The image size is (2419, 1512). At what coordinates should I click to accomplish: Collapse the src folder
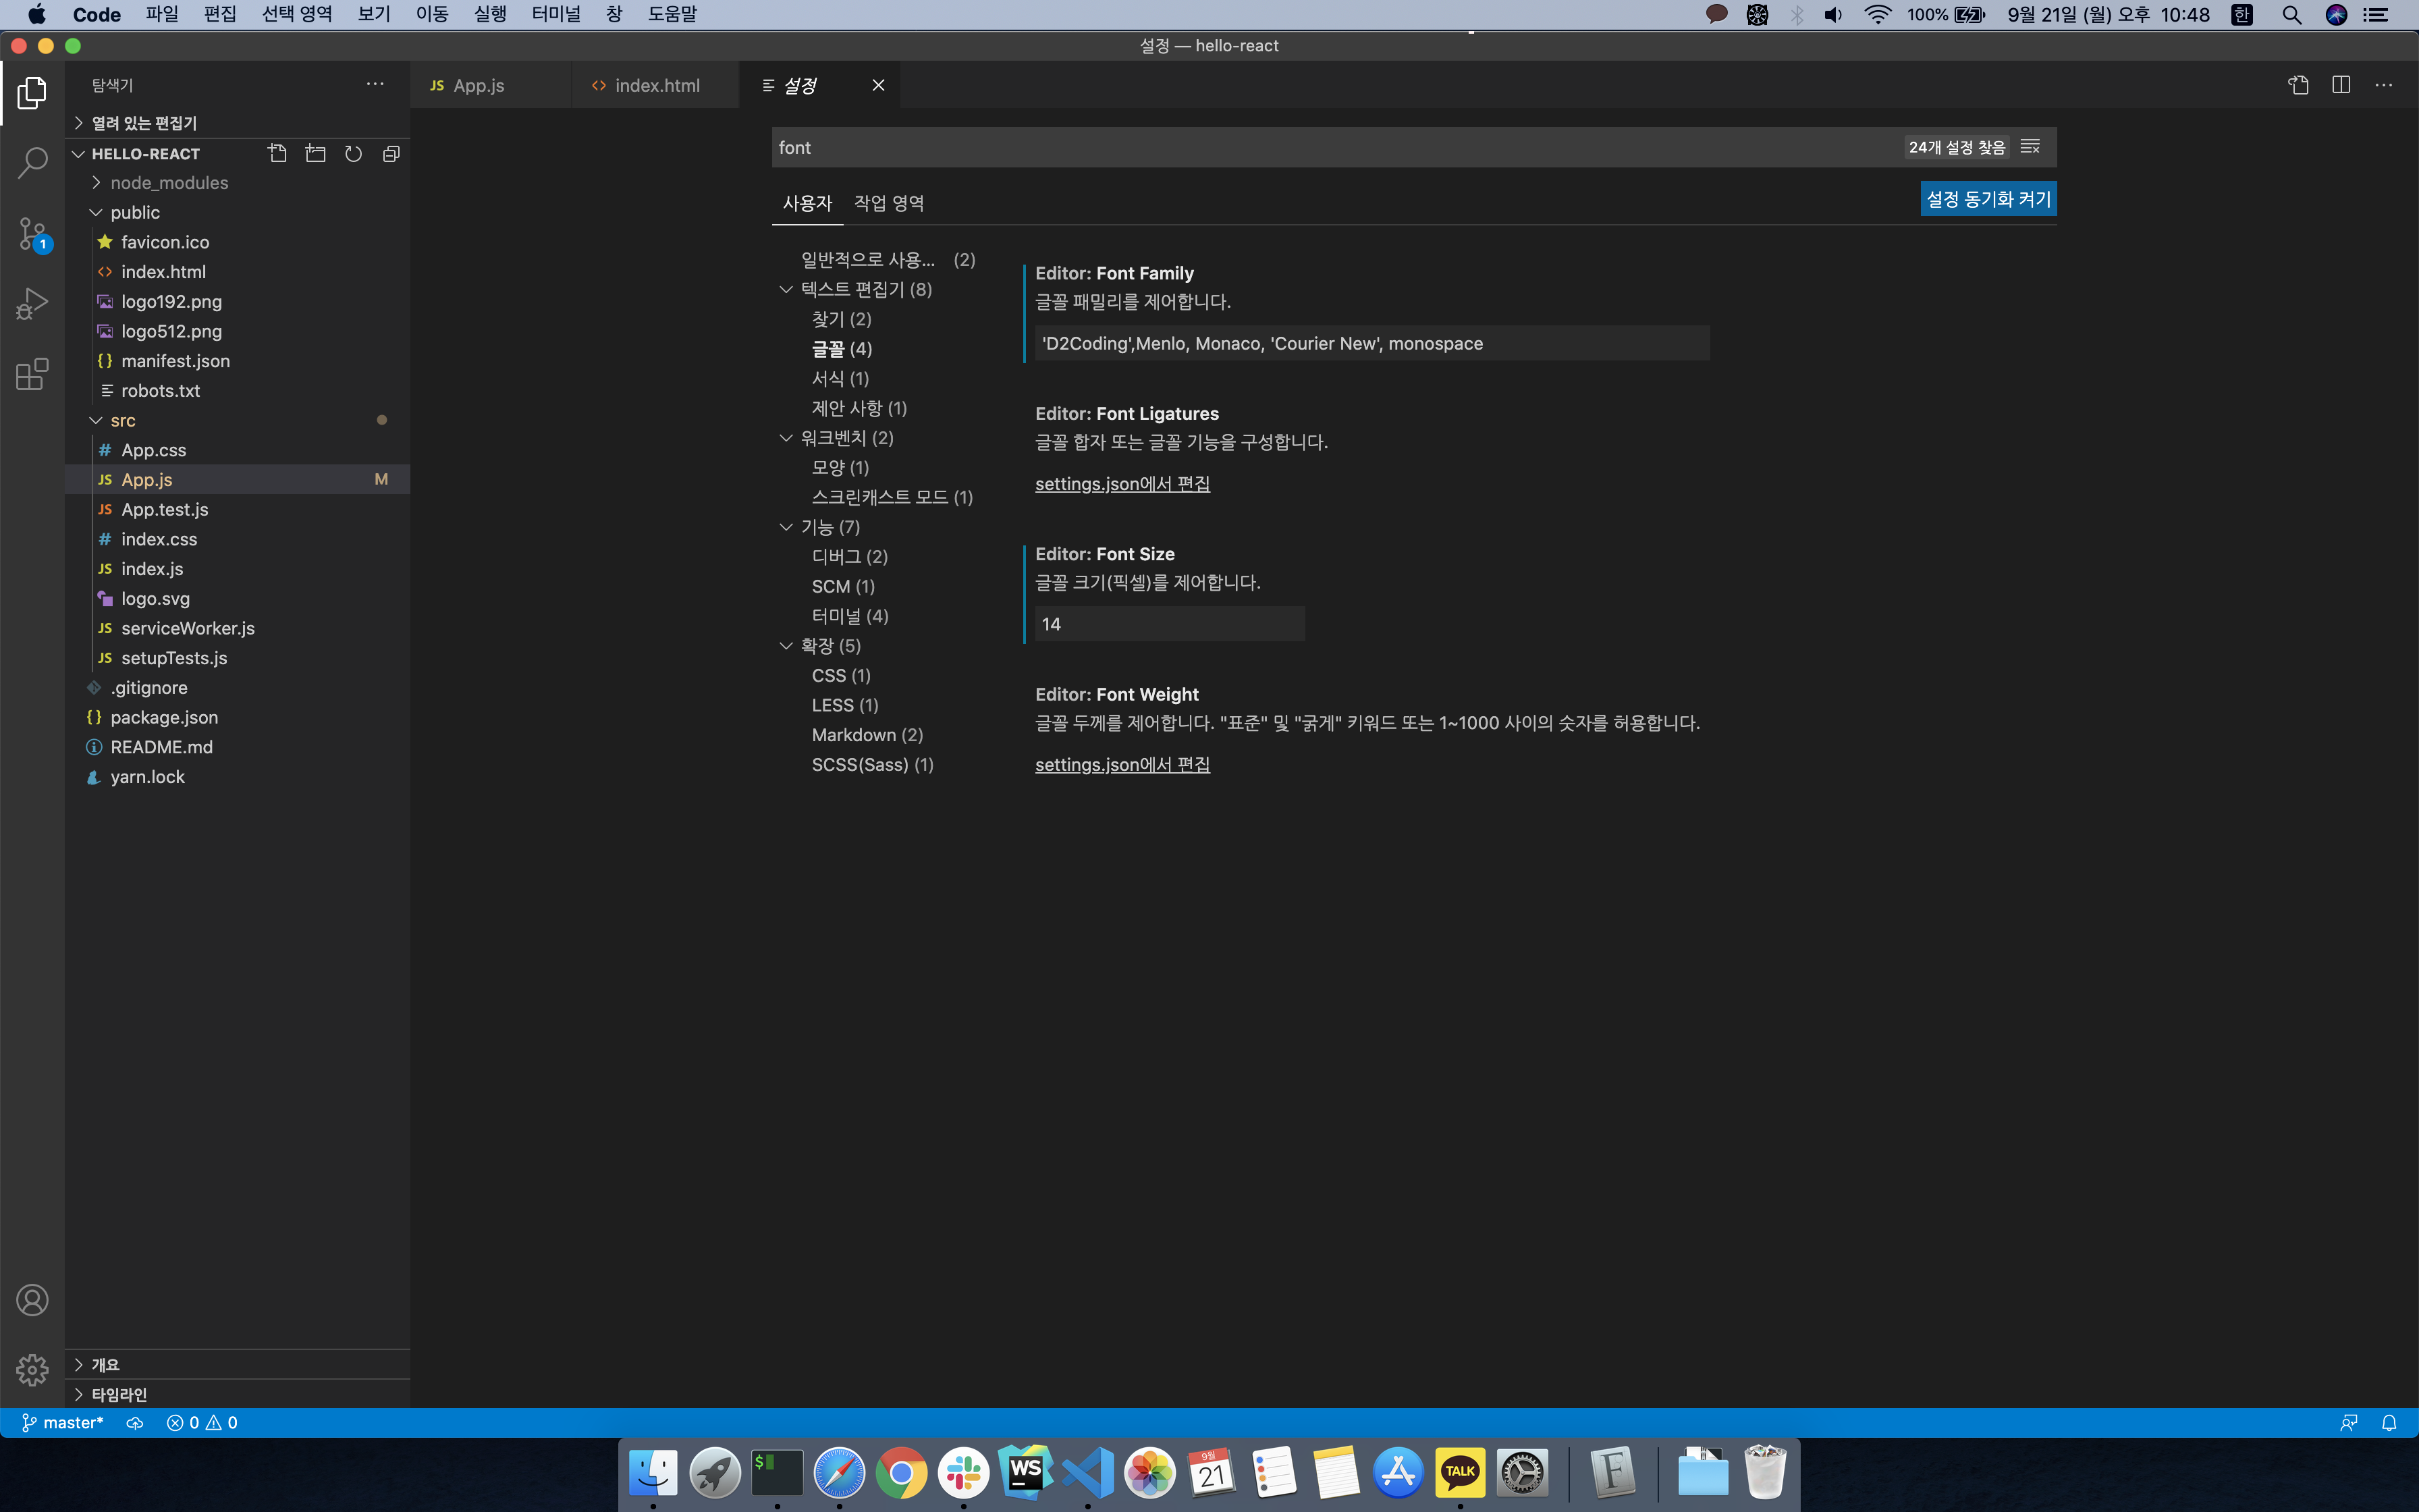(x=96, y=421)
